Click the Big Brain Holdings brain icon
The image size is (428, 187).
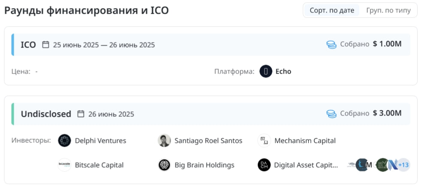point(164,165)
